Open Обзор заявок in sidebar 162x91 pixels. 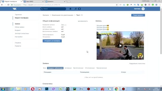tap(20, 27)
